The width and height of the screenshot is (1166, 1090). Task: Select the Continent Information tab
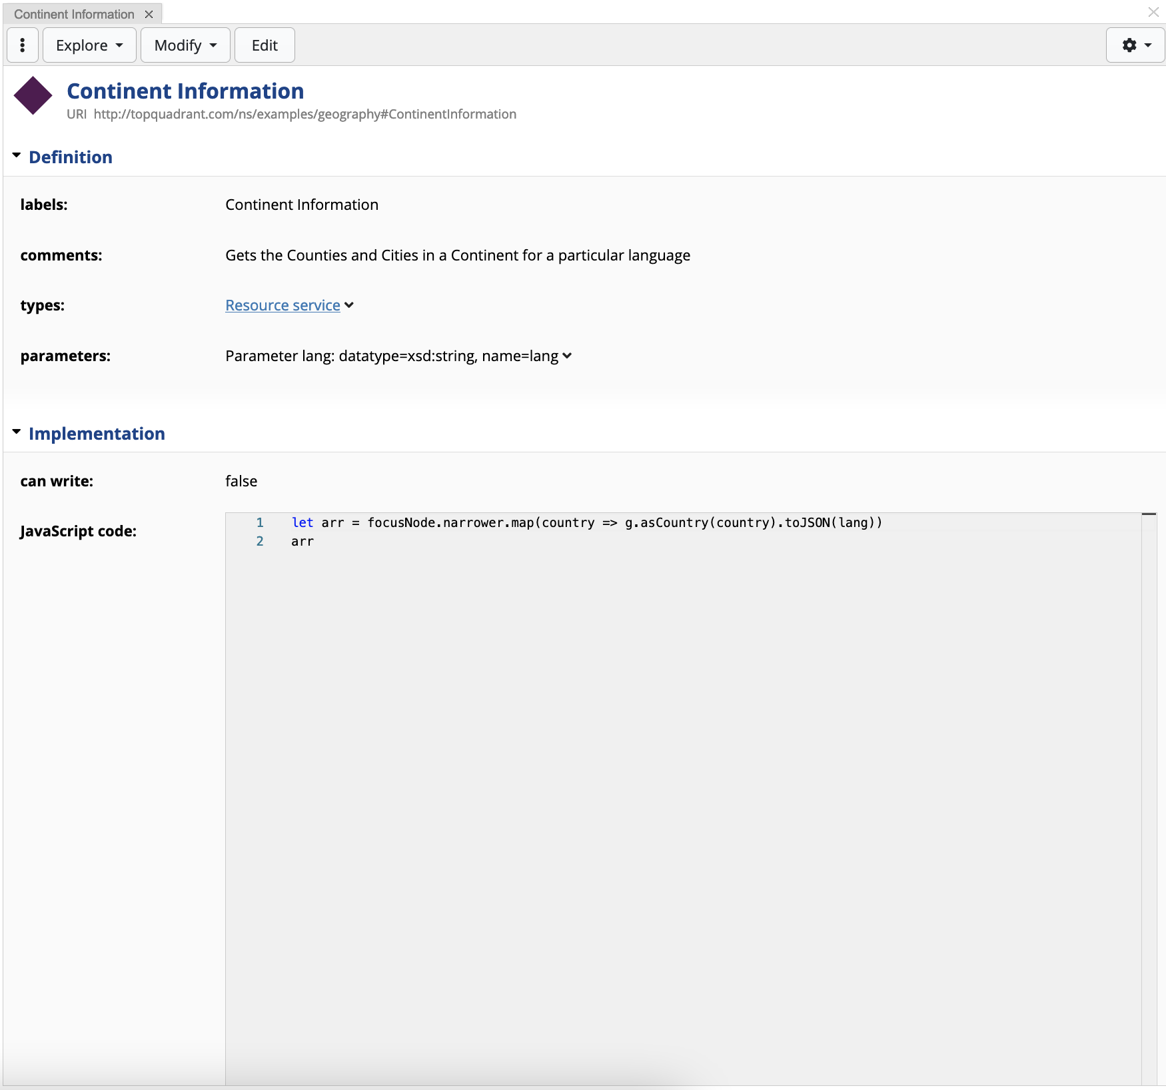tap(74, 14)
